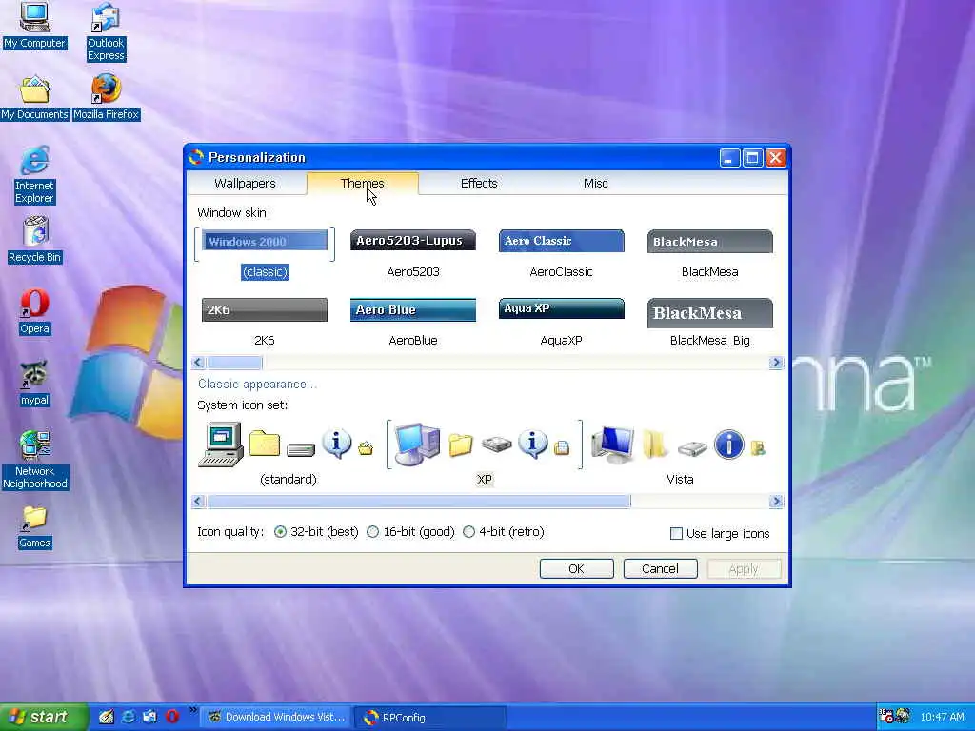Viewport: 975px width, 731px height.
Task: Go to the Misc tab
Action: click(x=596, y=184)
